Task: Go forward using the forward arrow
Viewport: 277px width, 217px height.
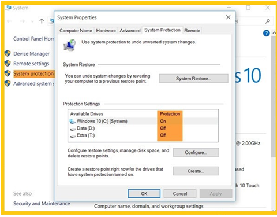Action: (x=22, y=21)
